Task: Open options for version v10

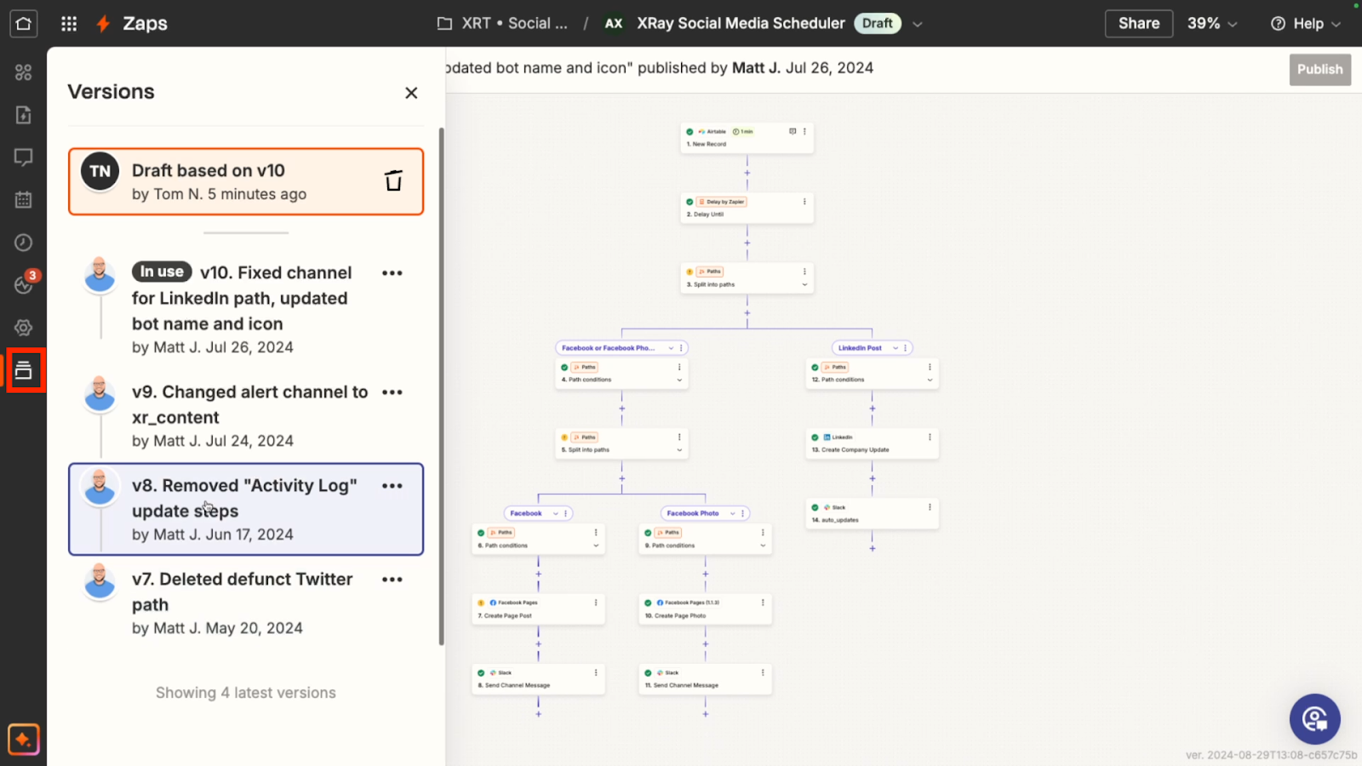Action: pyautogui.click(x=392, y=273)
